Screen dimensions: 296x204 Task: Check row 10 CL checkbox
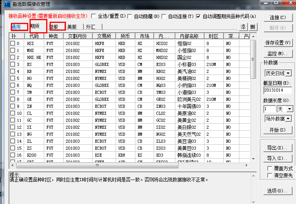[13, 113]
